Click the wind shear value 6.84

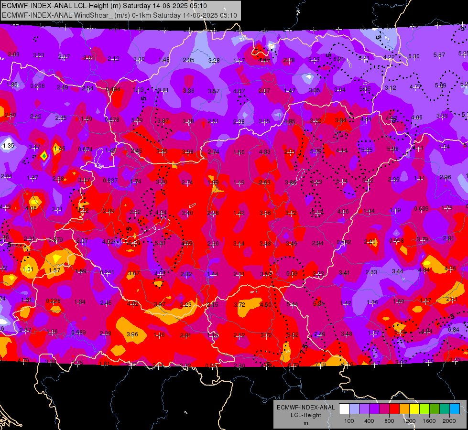[454, 330]
